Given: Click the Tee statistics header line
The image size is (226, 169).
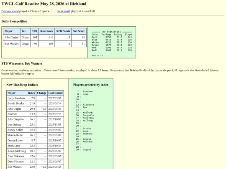Looking at the screenshot, I should [112, 32].
